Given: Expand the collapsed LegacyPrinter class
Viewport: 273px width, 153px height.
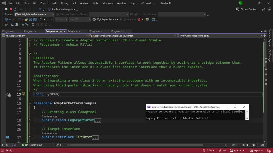Looking at the screenshot, I should click(30, 120).
